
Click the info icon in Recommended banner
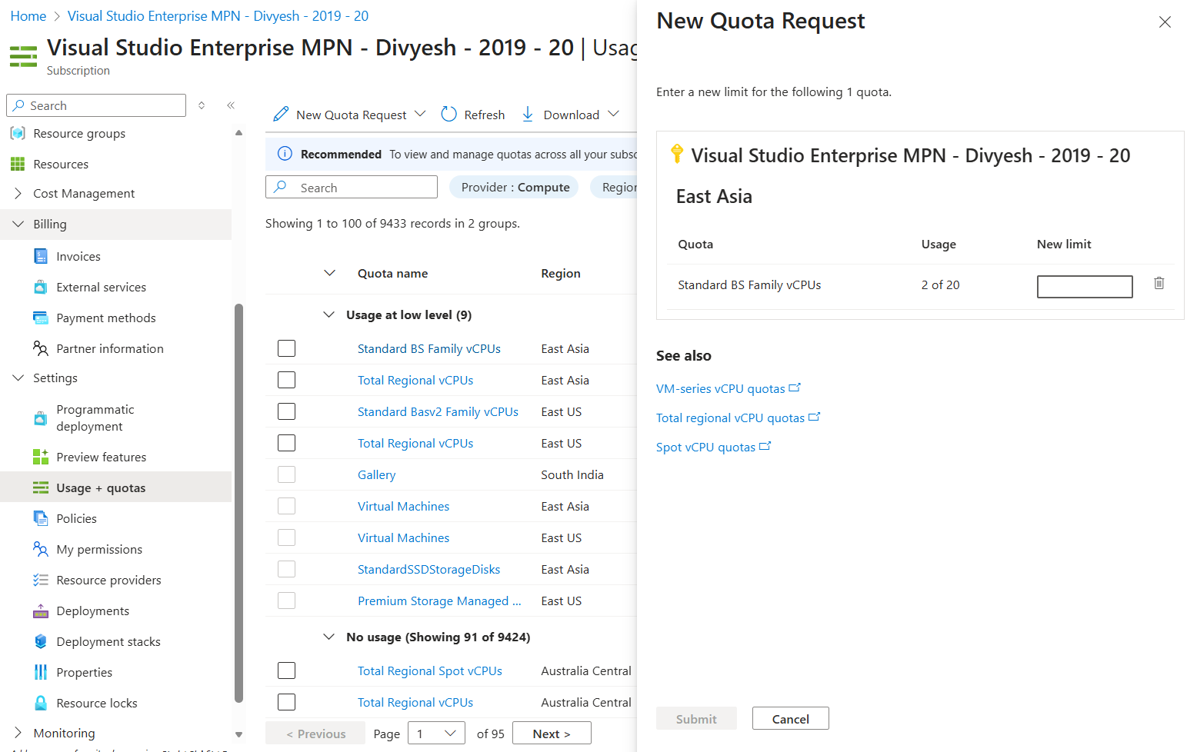pyautogui.click(x=285, y=154)
